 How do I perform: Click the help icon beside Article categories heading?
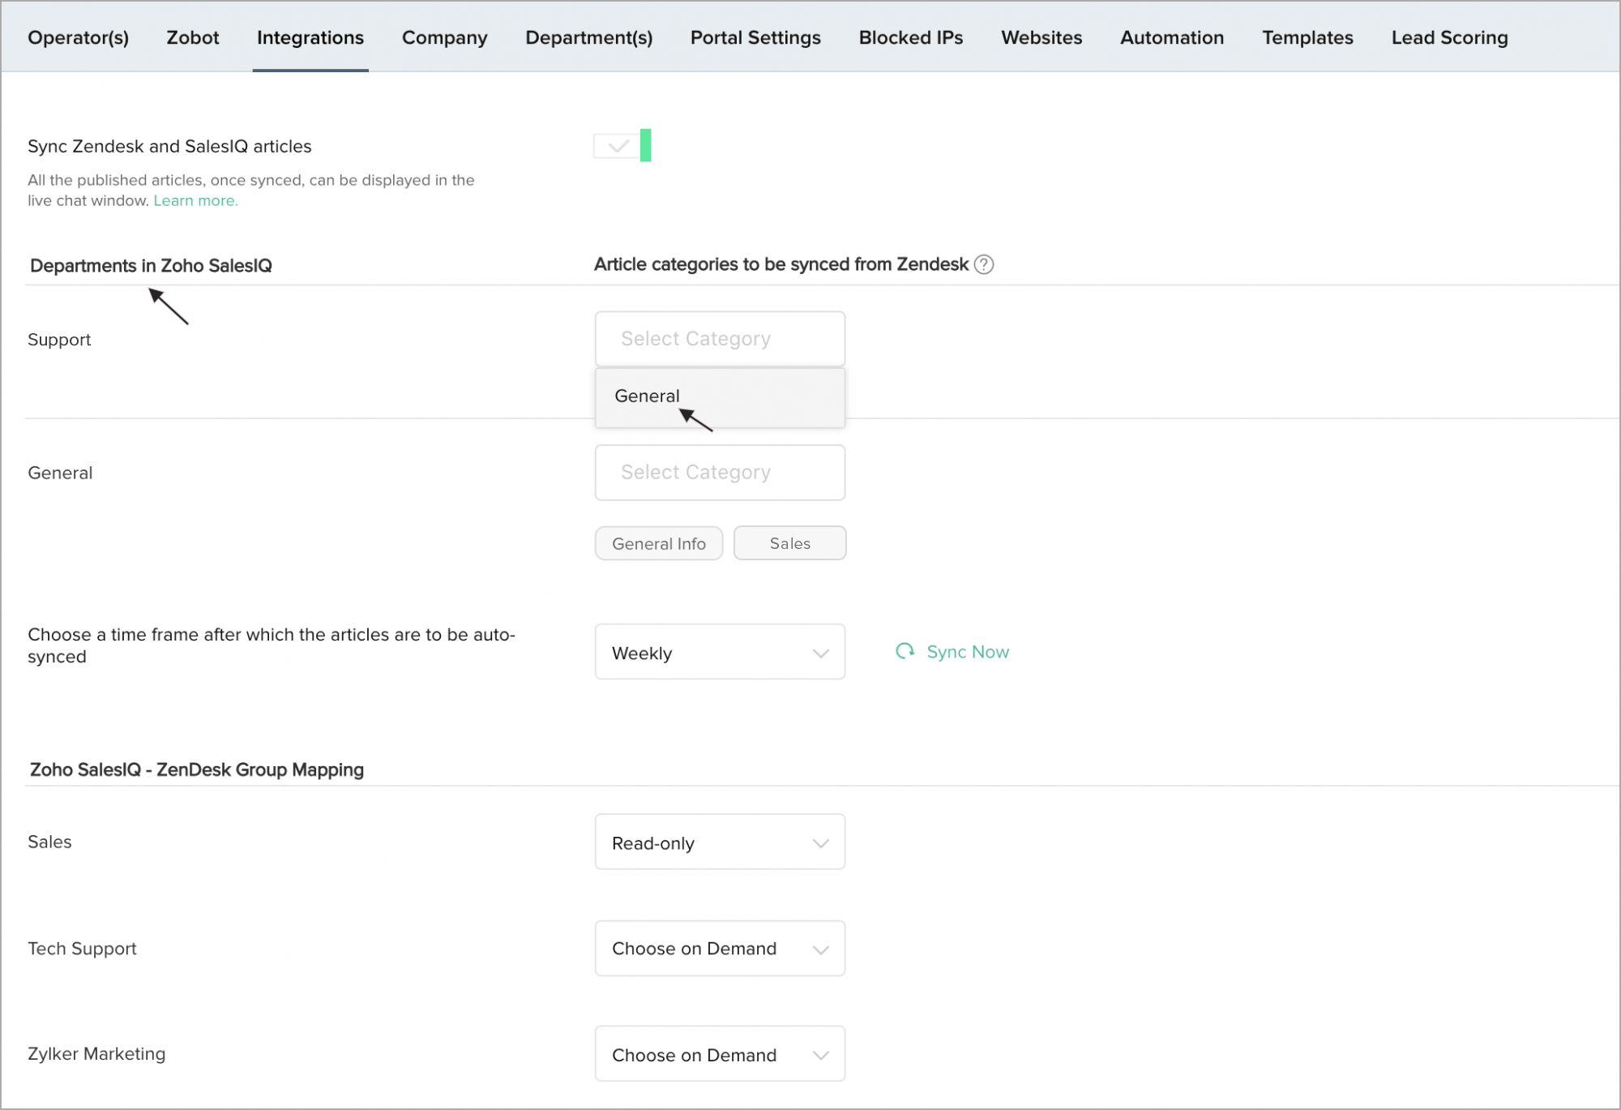pos(984,264)
